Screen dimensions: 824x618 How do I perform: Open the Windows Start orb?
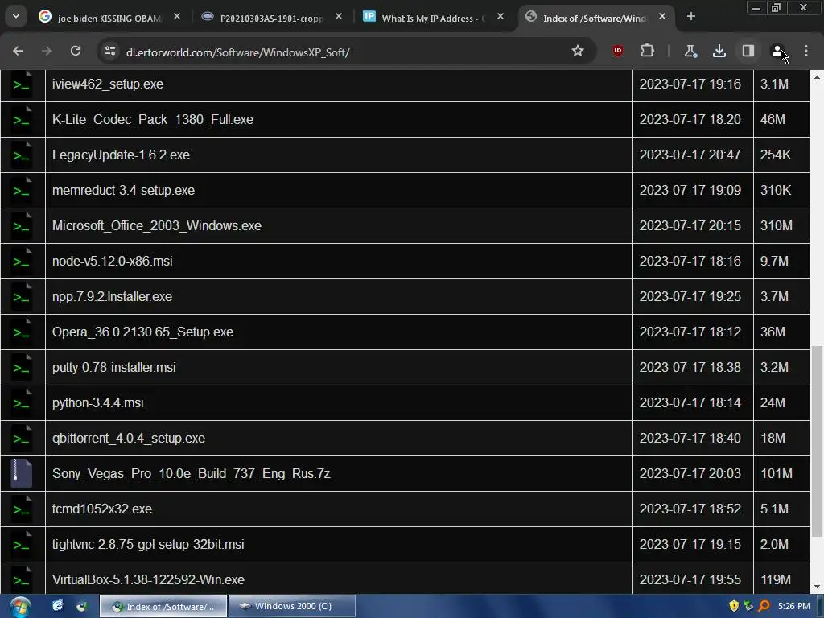tap(20, 607)
